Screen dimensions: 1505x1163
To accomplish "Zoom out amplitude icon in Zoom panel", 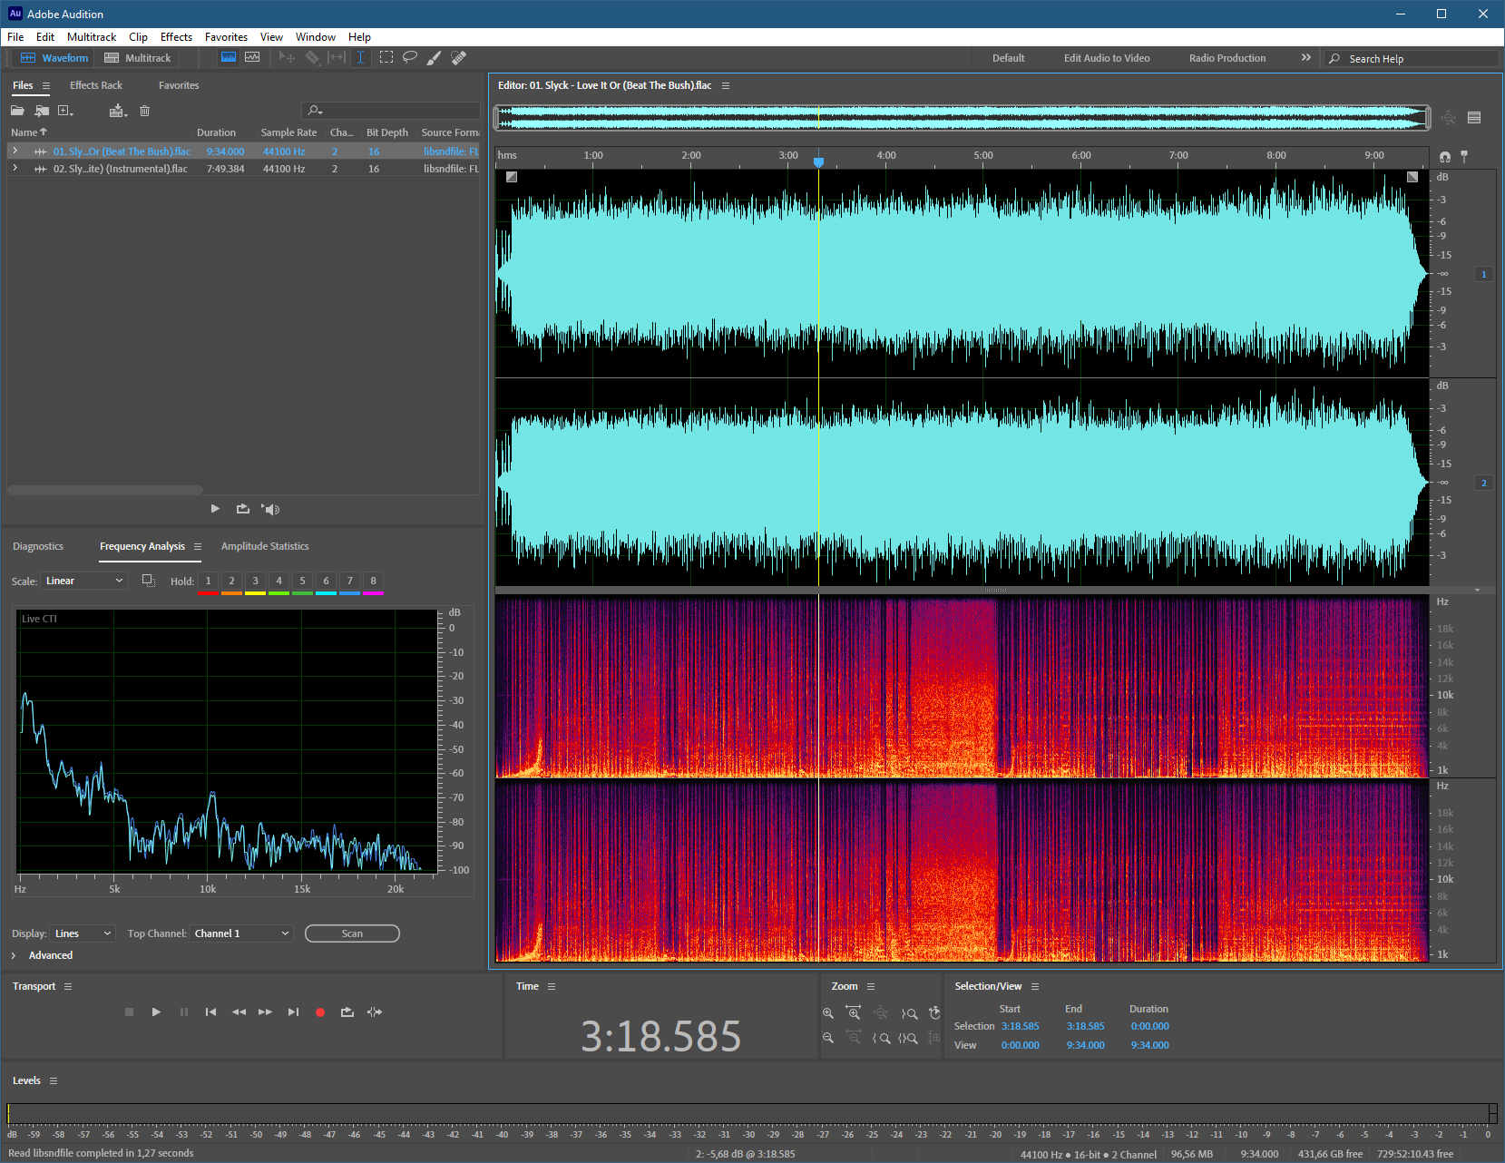I will pos(827,1038).
